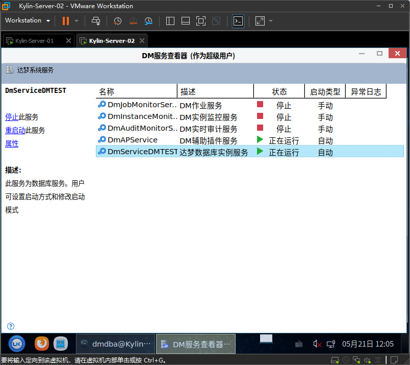Click the 05月21日 12:05 clock
This screenshot has height=365, width=410.
point(368,344)
